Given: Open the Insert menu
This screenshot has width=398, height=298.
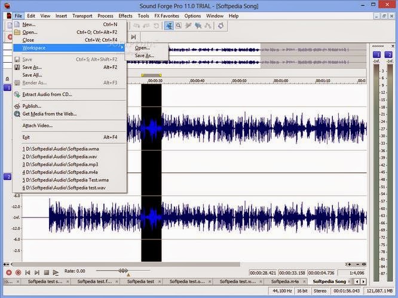Looking at the screenshot, I should [61, 16].
